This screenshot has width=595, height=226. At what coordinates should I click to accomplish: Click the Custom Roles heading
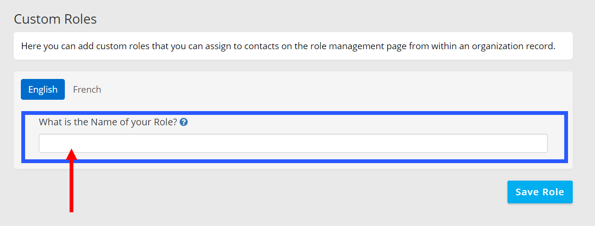55,19
